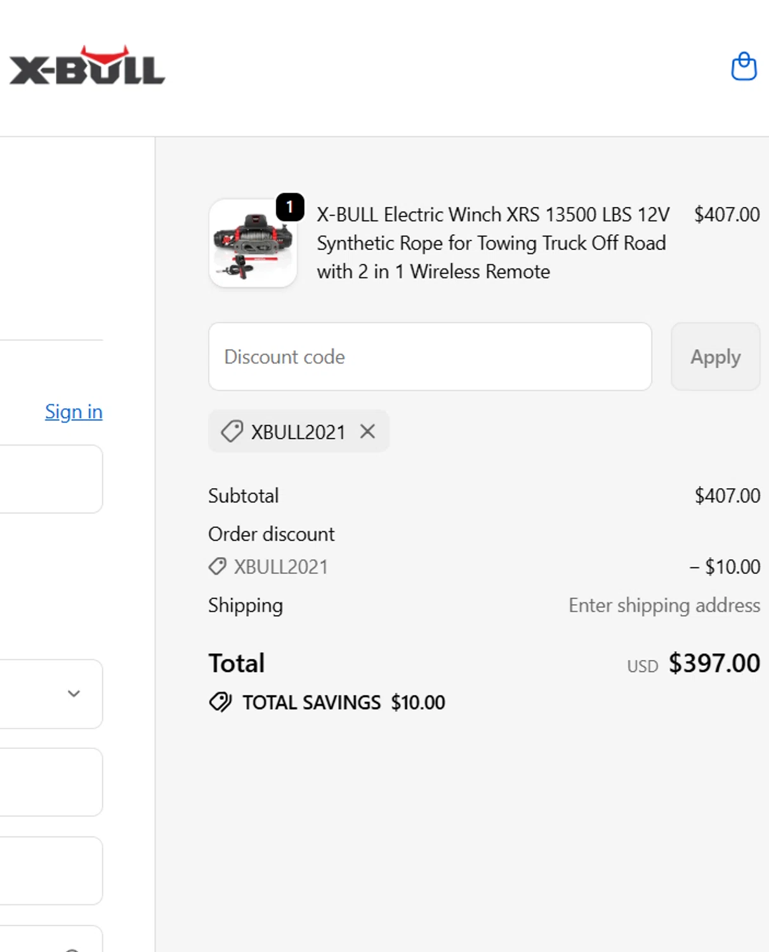This screenshot has height=952, width=769.
Task: Click the – $10.00 discount amount
Action: point(725,567)
